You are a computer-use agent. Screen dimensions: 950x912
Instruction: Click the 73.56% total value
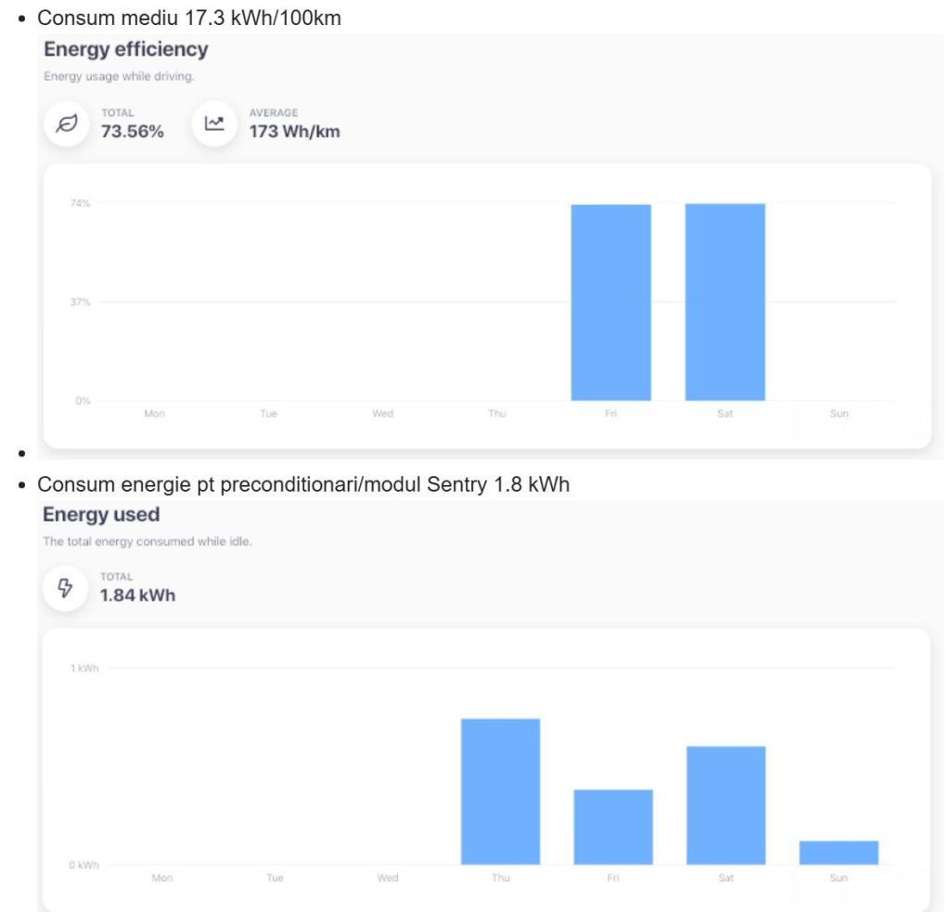click(x=132, y=132)
